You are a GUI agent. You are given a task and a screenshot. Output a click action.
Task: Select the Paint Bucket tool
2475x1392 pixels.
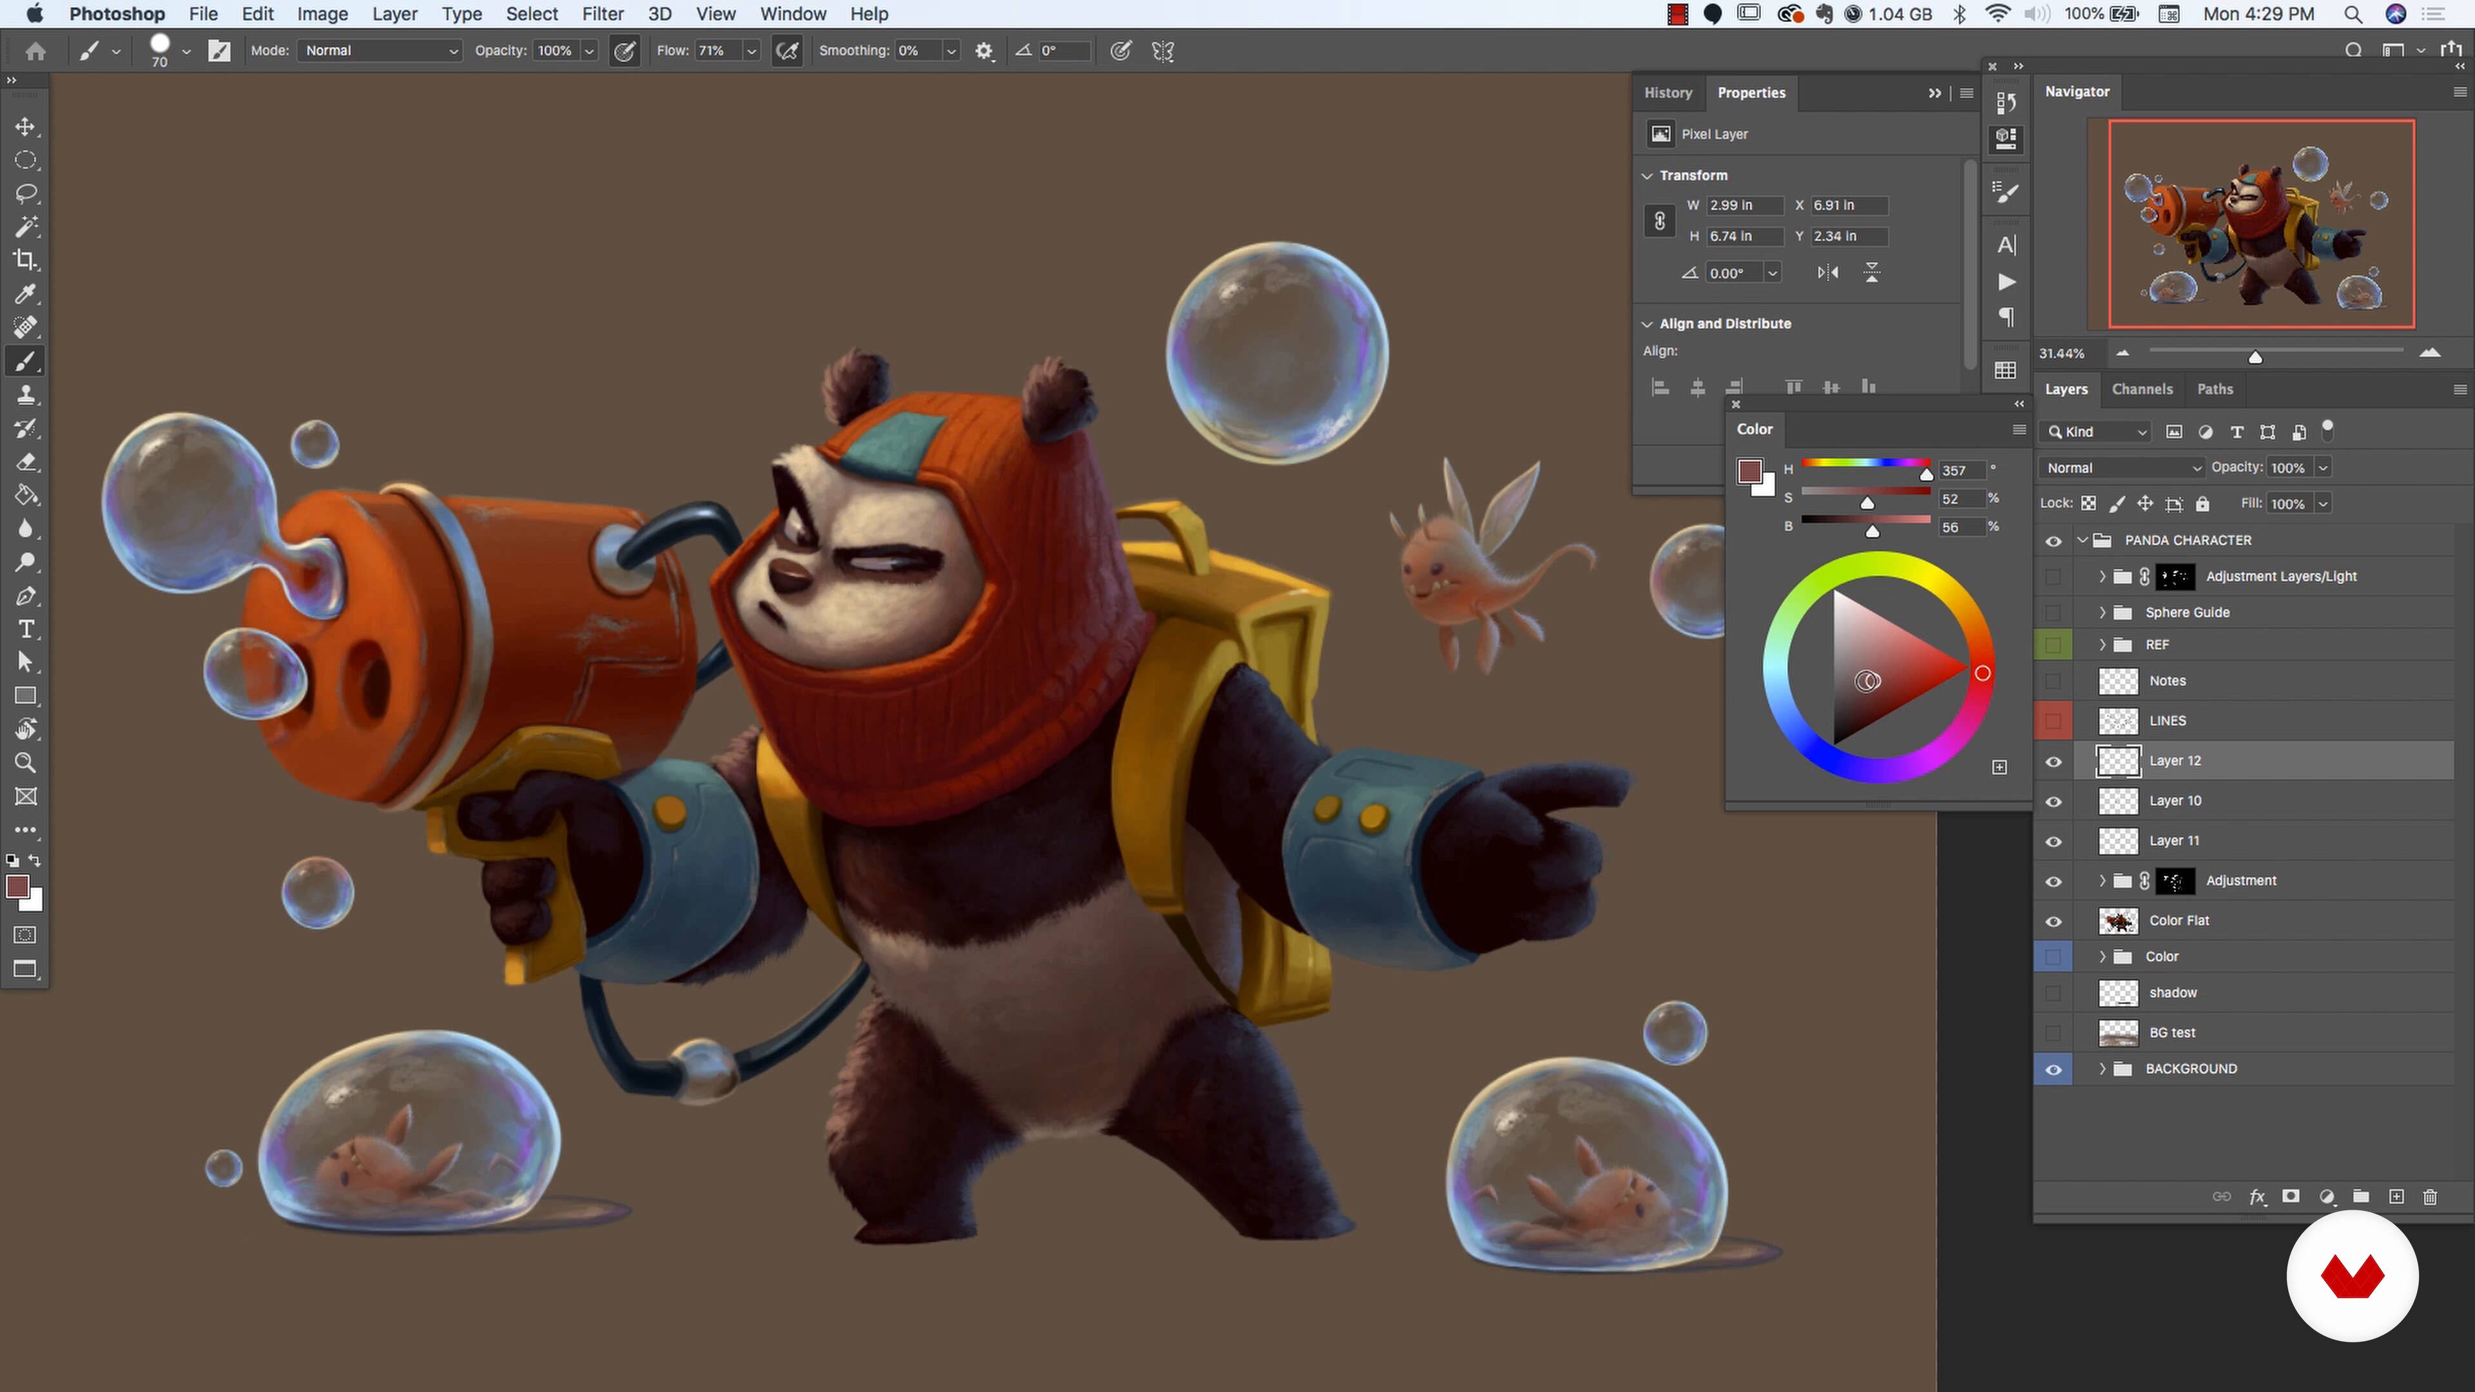point(26,496)
